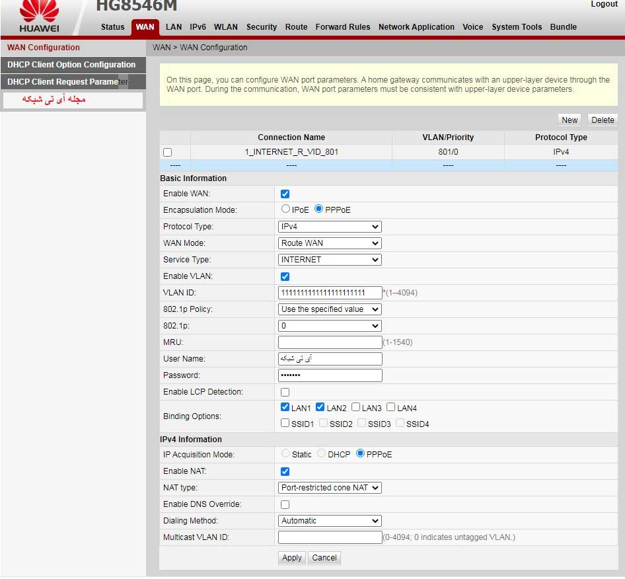
Task: Enable LCP Detection checkbox
Action: (x=285, y=392)
